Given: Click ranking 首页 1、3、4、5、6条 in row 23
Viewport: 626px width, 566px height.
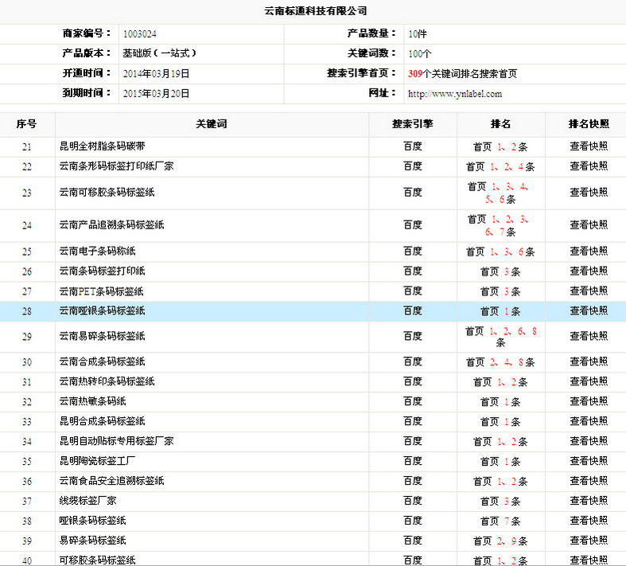Looking at the screenshot, I should (x=498, y=193).
